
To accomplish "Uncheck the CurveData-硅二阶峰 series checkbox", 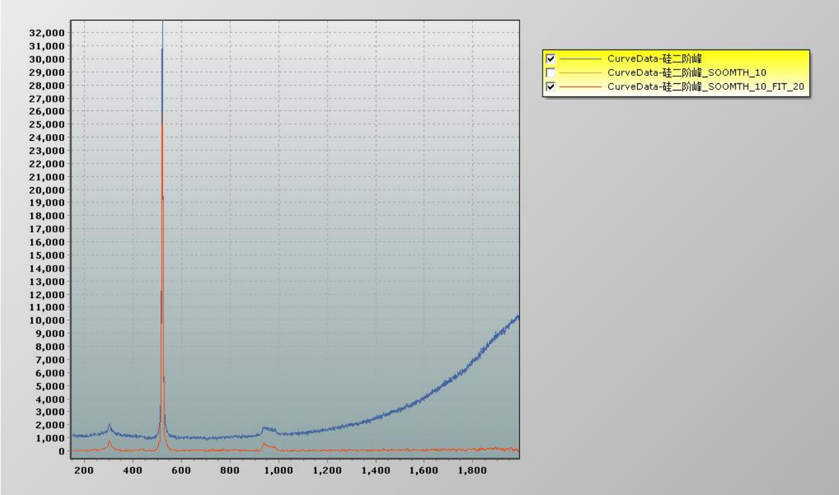I will click(x=551, y=58).
